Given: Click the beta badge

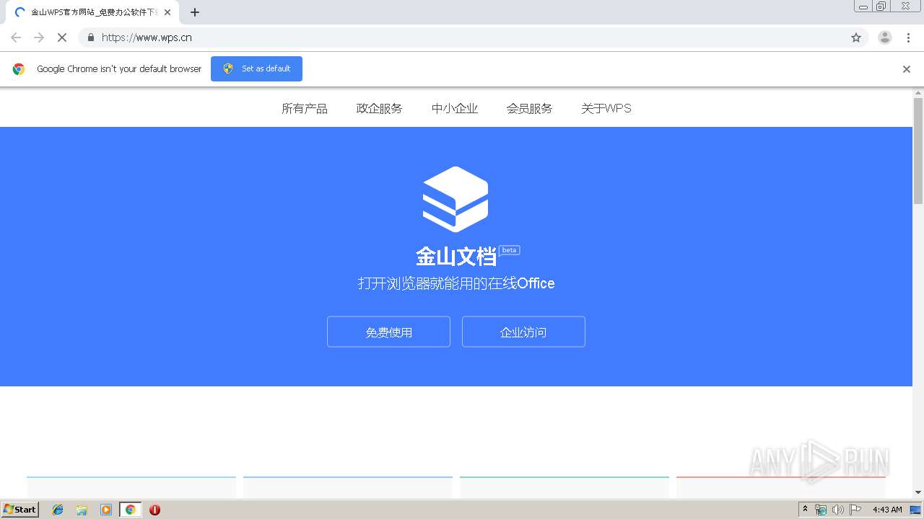Looking at the screenshot, I should pos(510,250).
